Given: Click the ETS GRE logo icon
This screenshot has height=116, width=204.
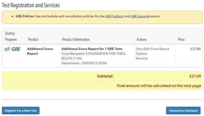Looking at the screenshot, I should pos(12,49).
